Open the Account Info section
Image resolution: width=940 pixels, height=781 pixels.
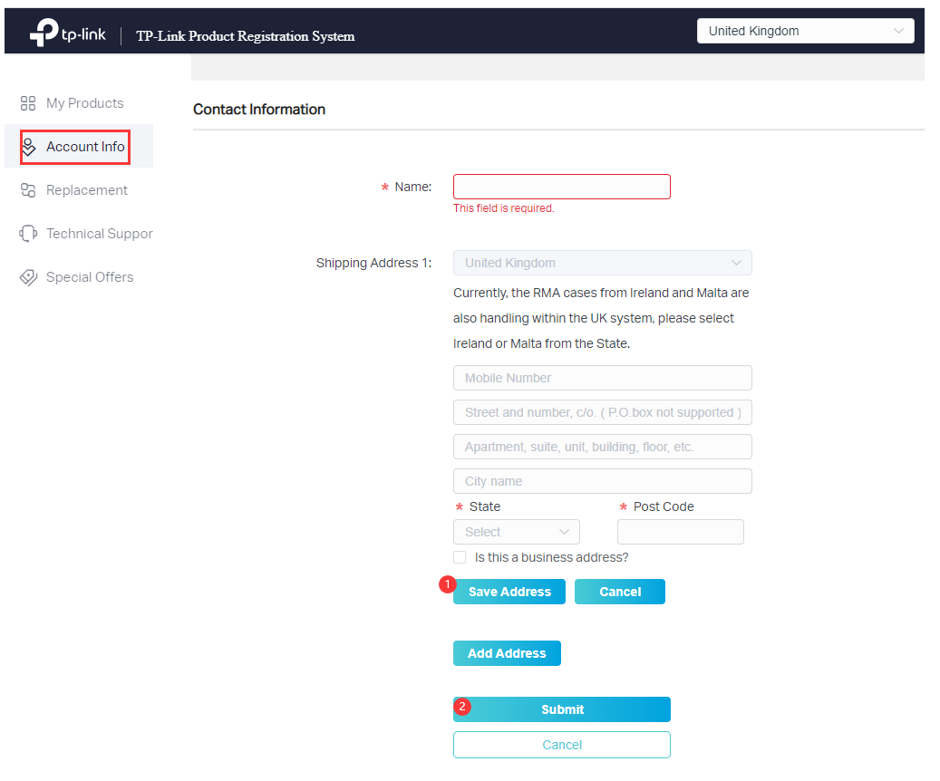tap(79, 146)
